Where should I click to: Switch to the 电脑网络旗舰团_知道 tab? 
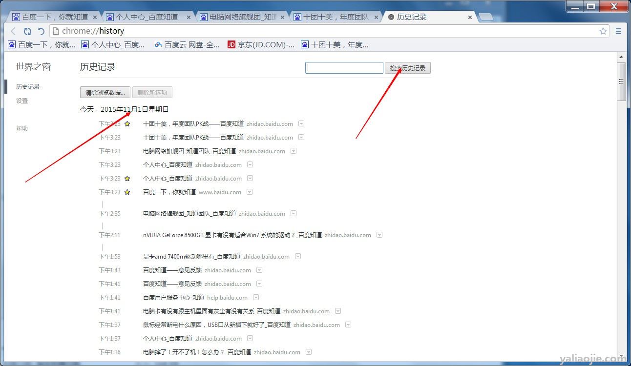click(x=242, y=17)
